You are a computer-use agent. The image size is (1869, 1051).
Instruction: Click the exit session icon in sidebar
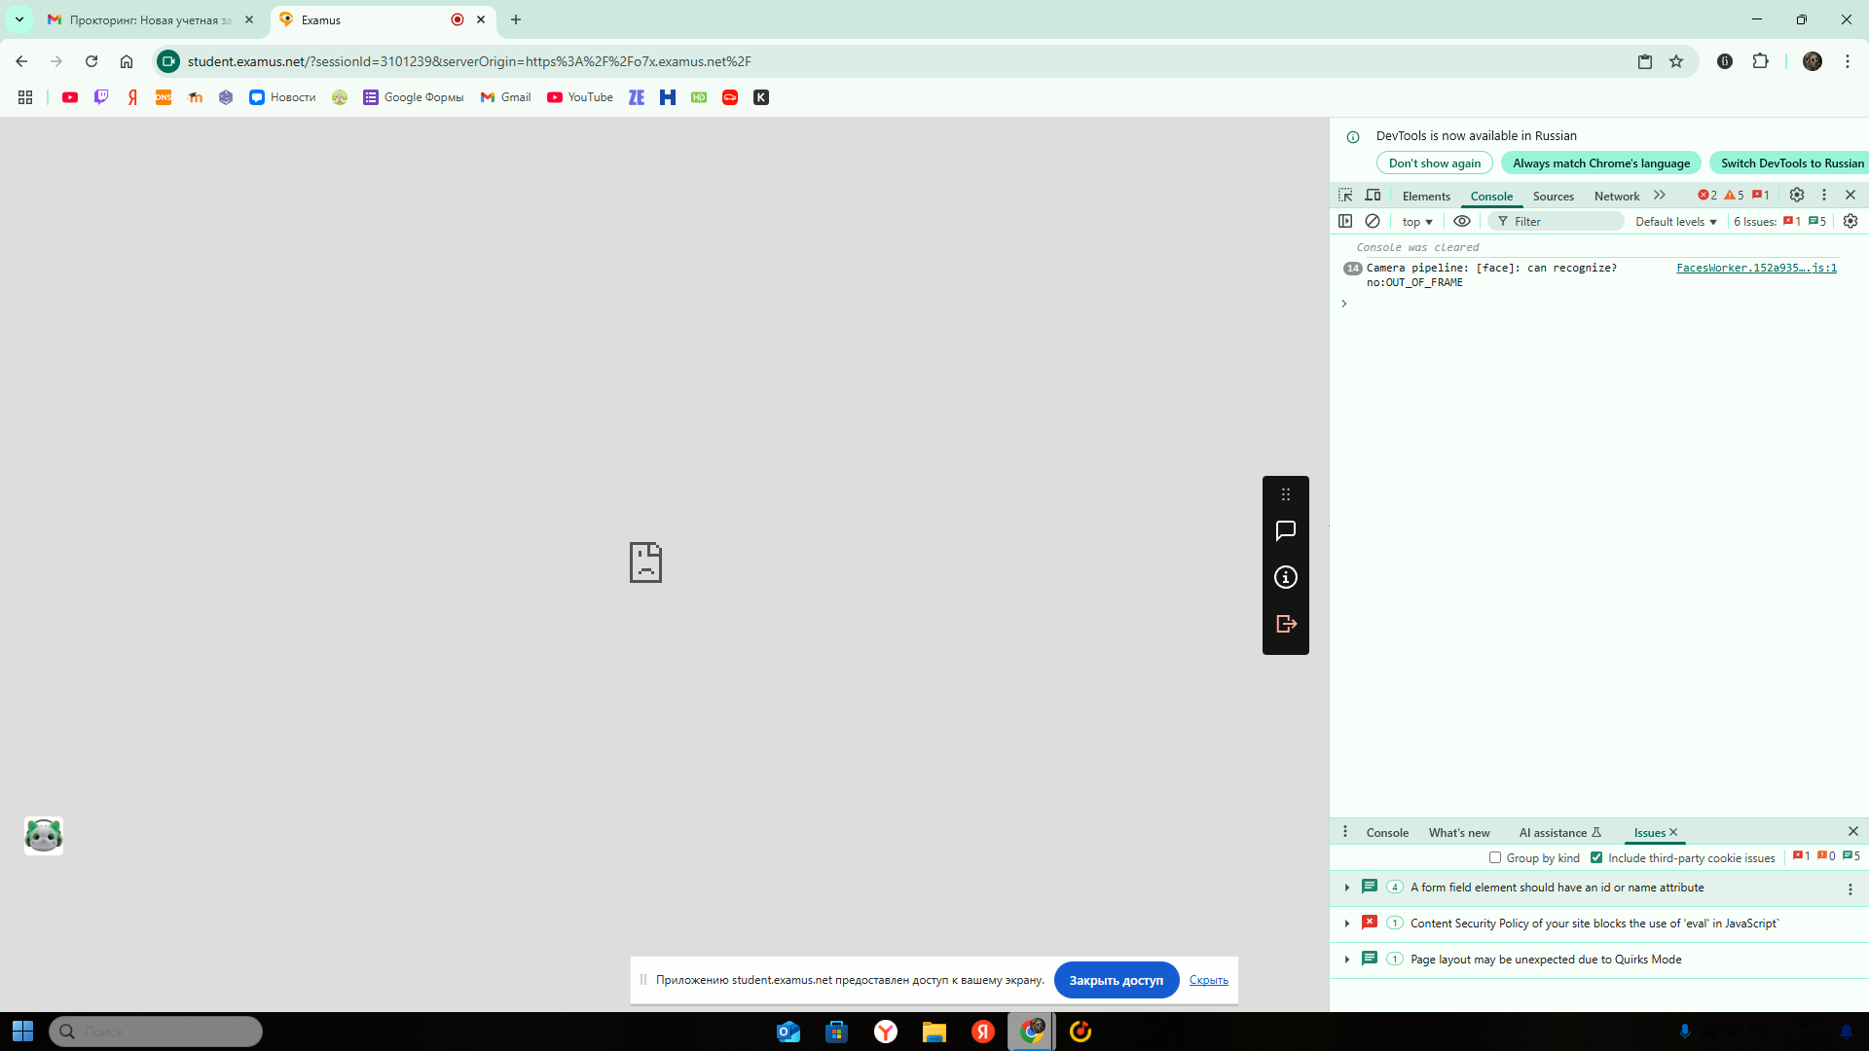[1285, 624]
